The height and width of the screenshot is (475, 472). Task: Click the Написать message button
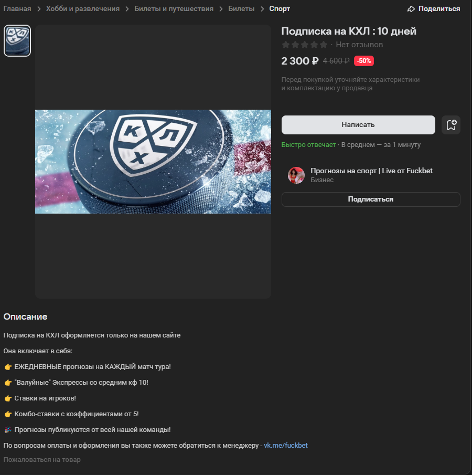(358, 125)
